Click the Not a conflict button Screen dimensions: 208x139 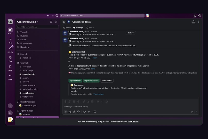pyautogui.click(x=107, y=81)
